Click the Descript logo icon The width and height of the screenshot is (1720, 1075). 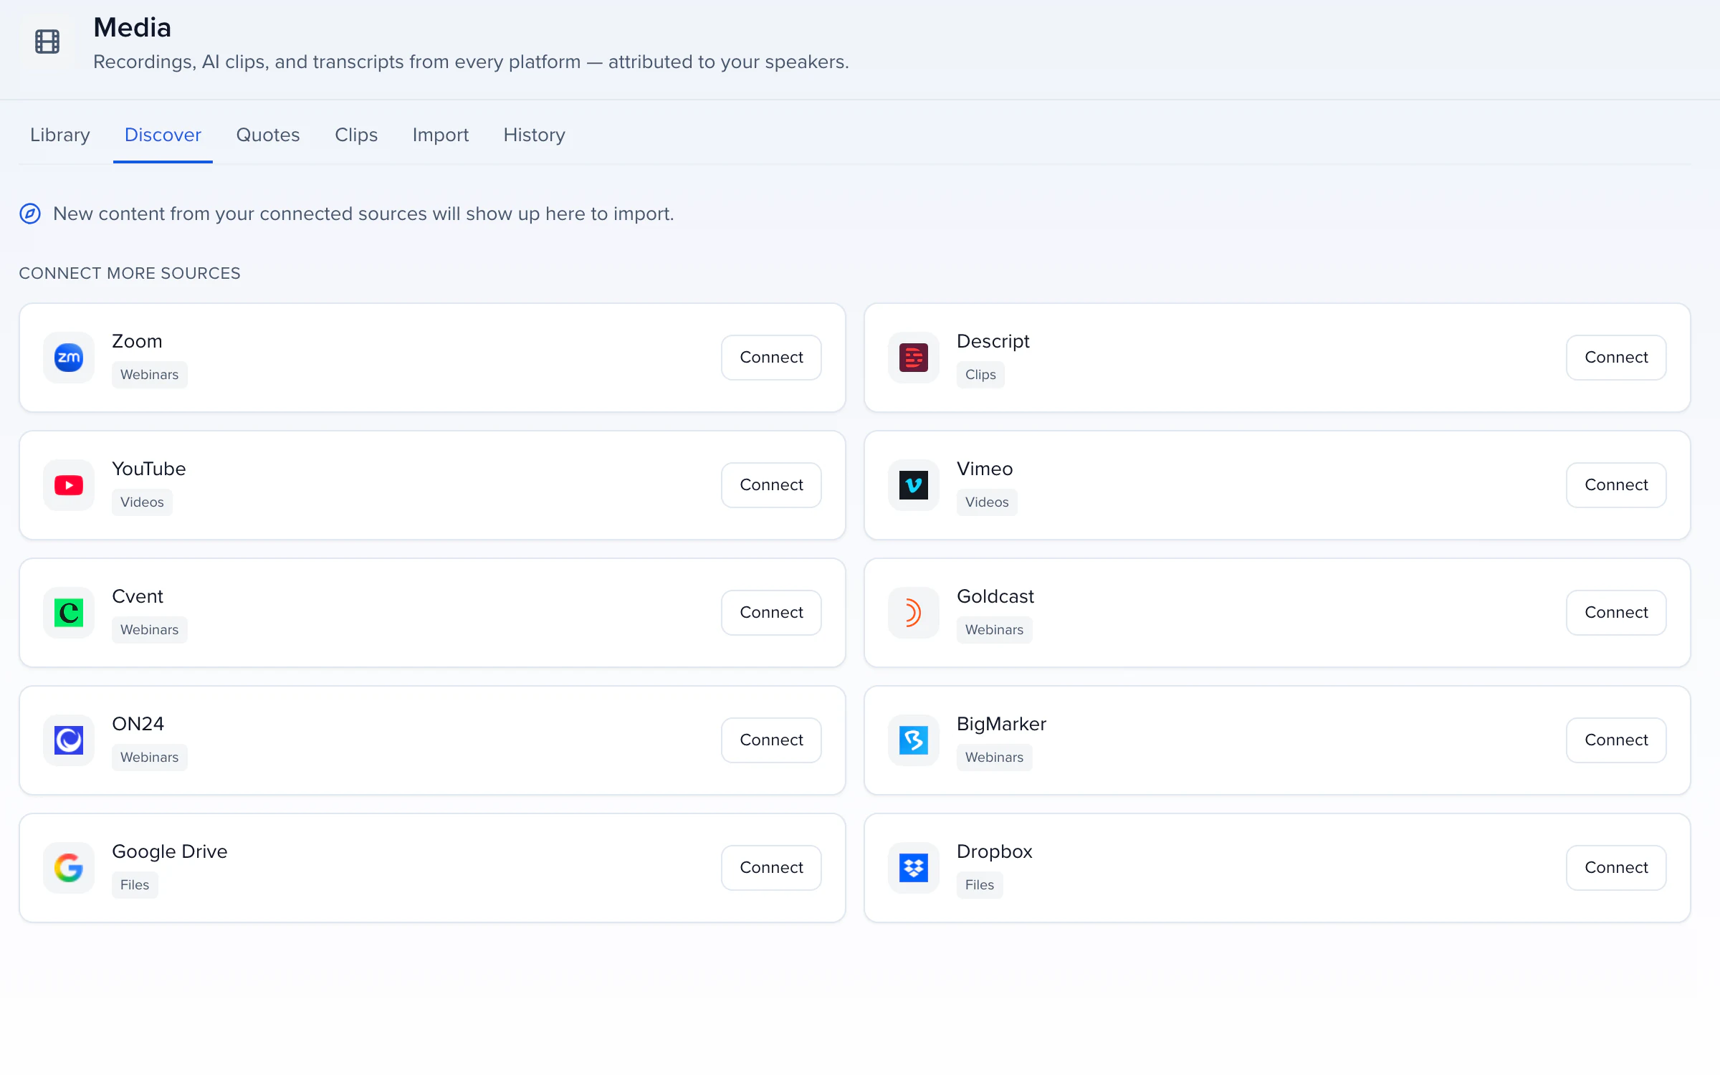[914, 358]
